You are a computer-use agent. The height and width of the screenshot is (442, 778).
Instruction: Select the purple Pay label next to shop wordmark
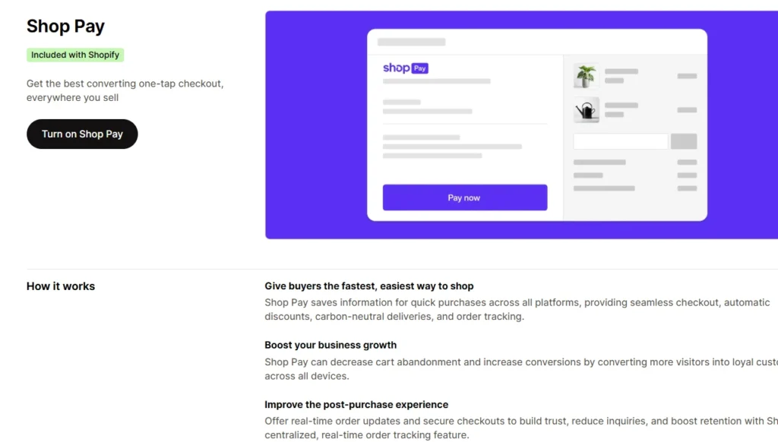tap(419, 68)
